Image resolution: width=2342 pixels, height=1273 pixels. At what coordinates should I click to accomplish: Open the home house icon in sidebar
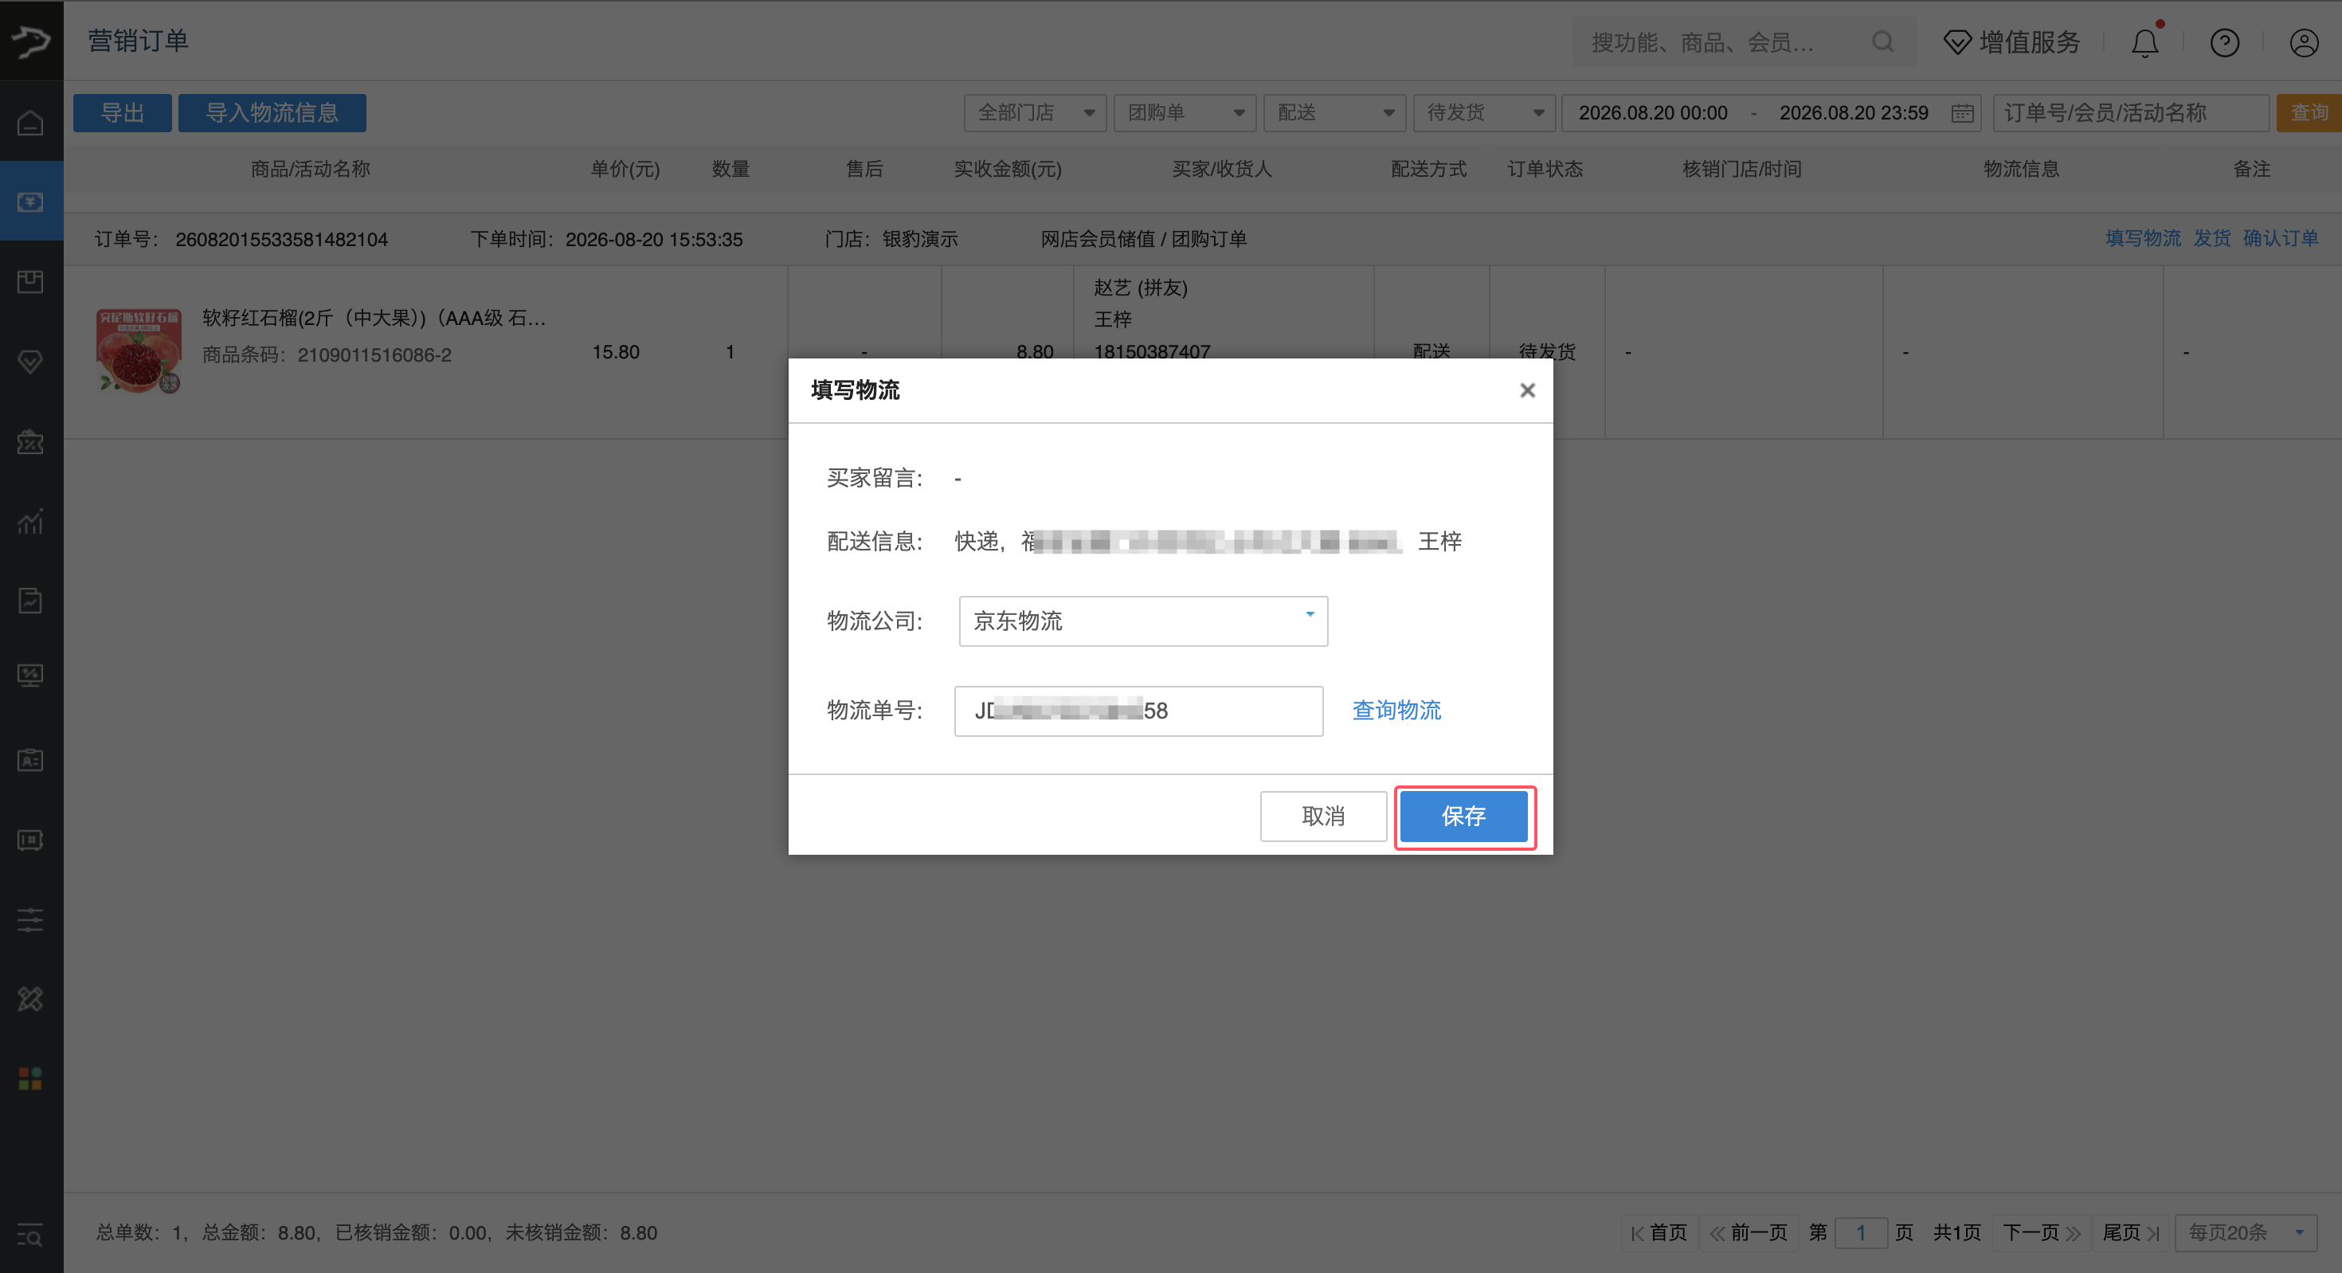31,123
